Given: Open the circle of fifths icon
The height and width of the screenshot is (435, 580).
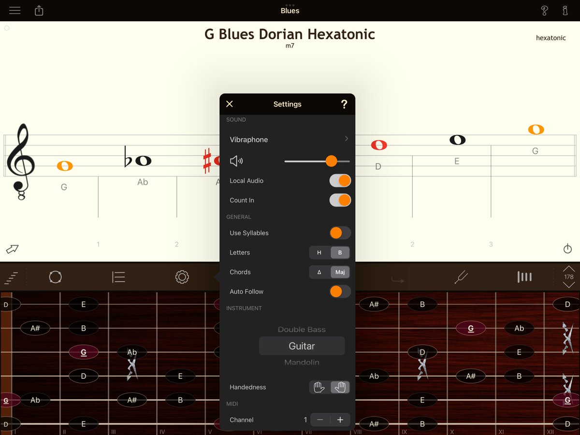Looking at the screenshot, I should pyautogui.click(x=56, y=277).
